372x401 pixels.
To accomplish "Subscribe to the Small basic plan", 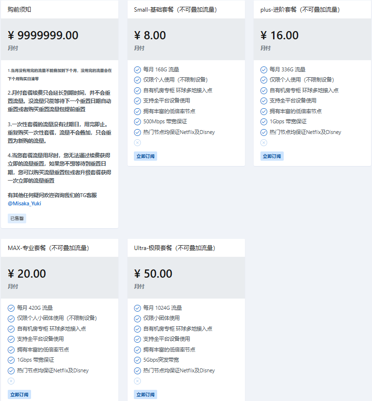I will (x=146, y=156).
